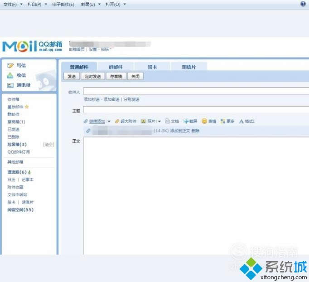Image resolution: width=309 pixels, height=282 pixels.
Task: Click the 添加抄送 link
Action: coord(92,99)
